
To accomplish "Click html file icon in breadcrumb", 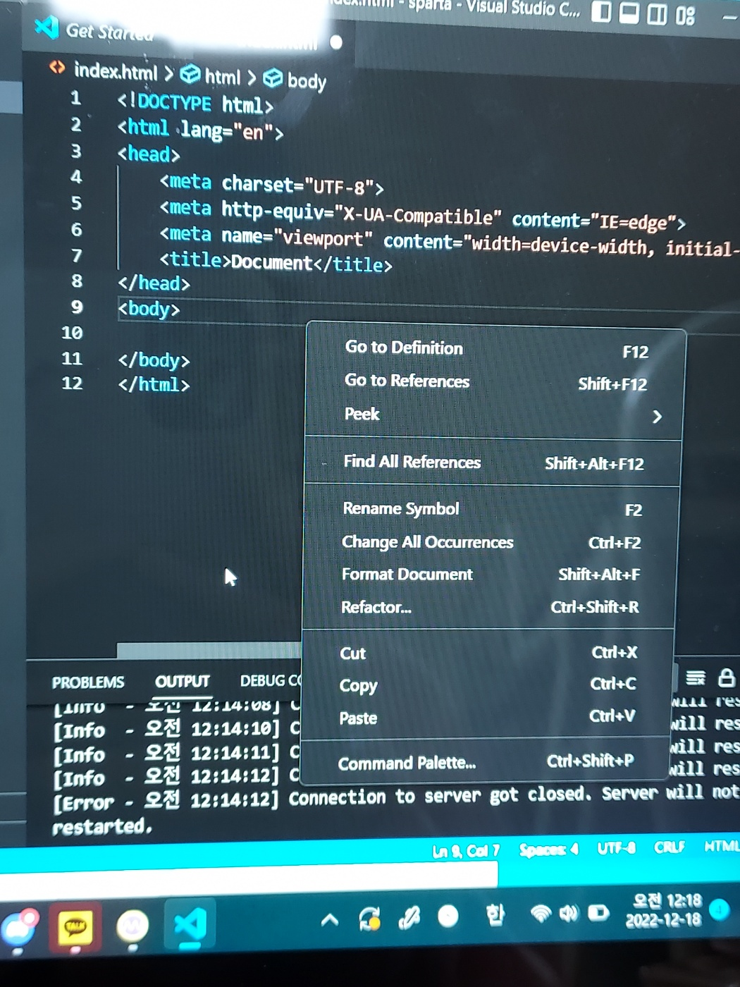I will click(x=57, y=68).
